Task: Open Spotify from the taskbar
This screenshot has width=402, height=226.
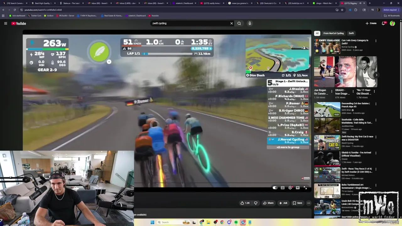Action: [236, 222]
